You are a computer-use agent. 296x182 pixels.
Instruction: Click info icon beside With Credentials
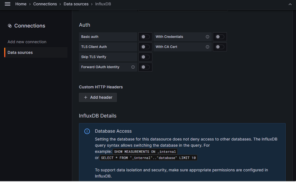coord(208,37)
